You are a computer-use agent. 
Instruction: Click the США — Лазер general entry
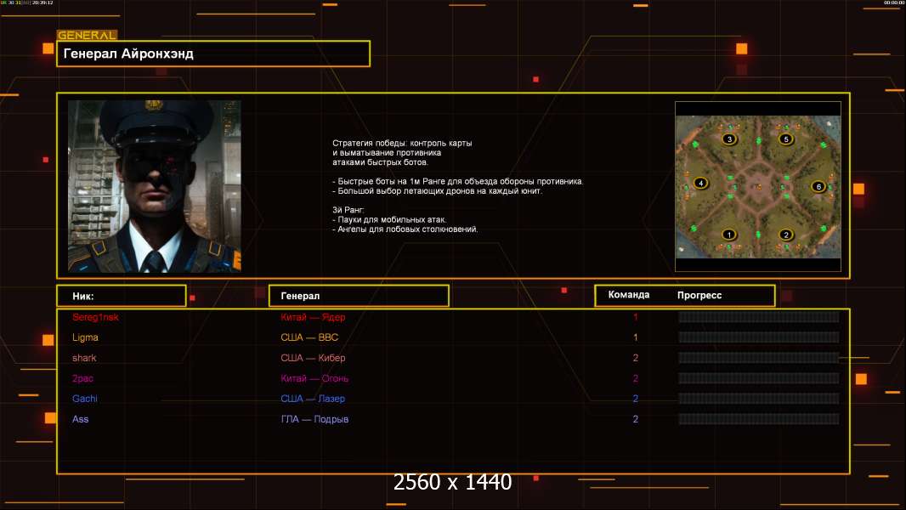(x=313, y=399)
